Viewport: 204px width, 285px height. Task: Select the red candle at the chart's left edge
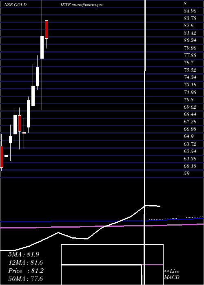[2, 156]
